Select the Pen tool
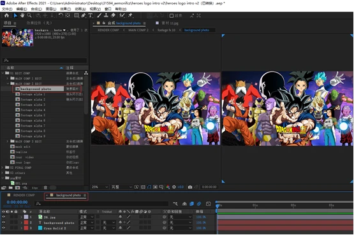This screenshot has width=354, height=235. pos(84,15)
